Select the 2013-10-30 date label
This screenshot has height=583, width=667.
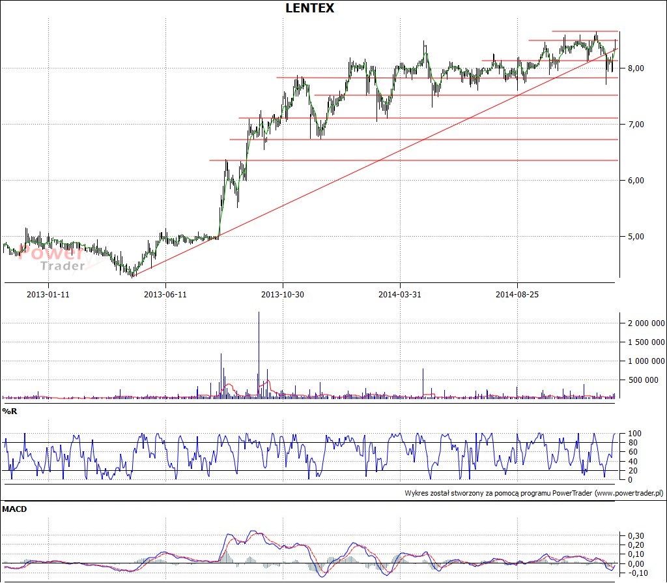click(283, 294)
